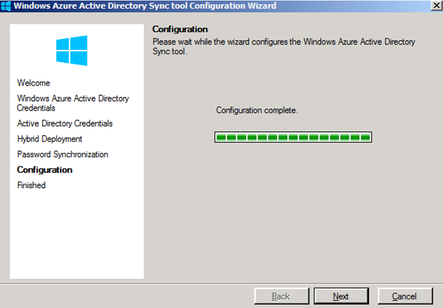The width and height of the screenshot is (443, 308).
Task: Go to the Hybrid Deployment step
Action: tap(50, 139)
